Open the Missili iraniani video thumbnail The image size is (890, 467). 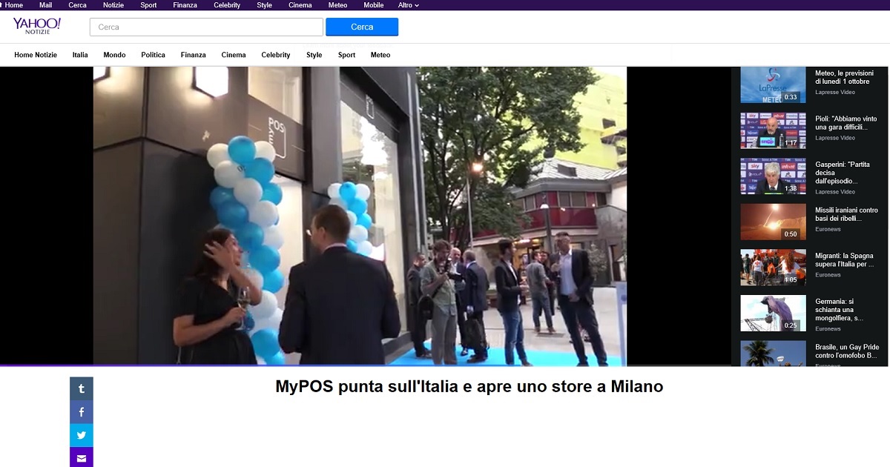click(773, 222)
